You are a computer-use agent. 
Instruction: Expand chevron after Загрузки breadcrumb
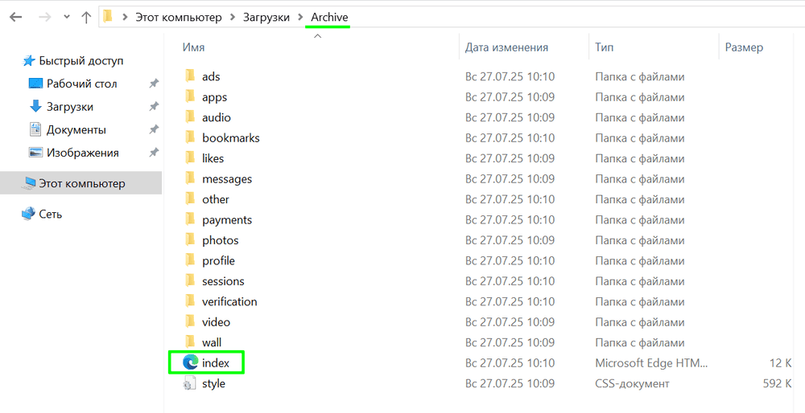click(x=300, y=17)
